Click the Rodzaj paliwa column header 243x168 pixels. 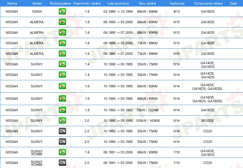(x=60, y=3)
